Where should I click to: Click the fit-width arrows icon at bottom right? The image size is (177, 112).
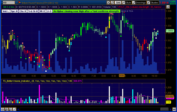point(174,109)
